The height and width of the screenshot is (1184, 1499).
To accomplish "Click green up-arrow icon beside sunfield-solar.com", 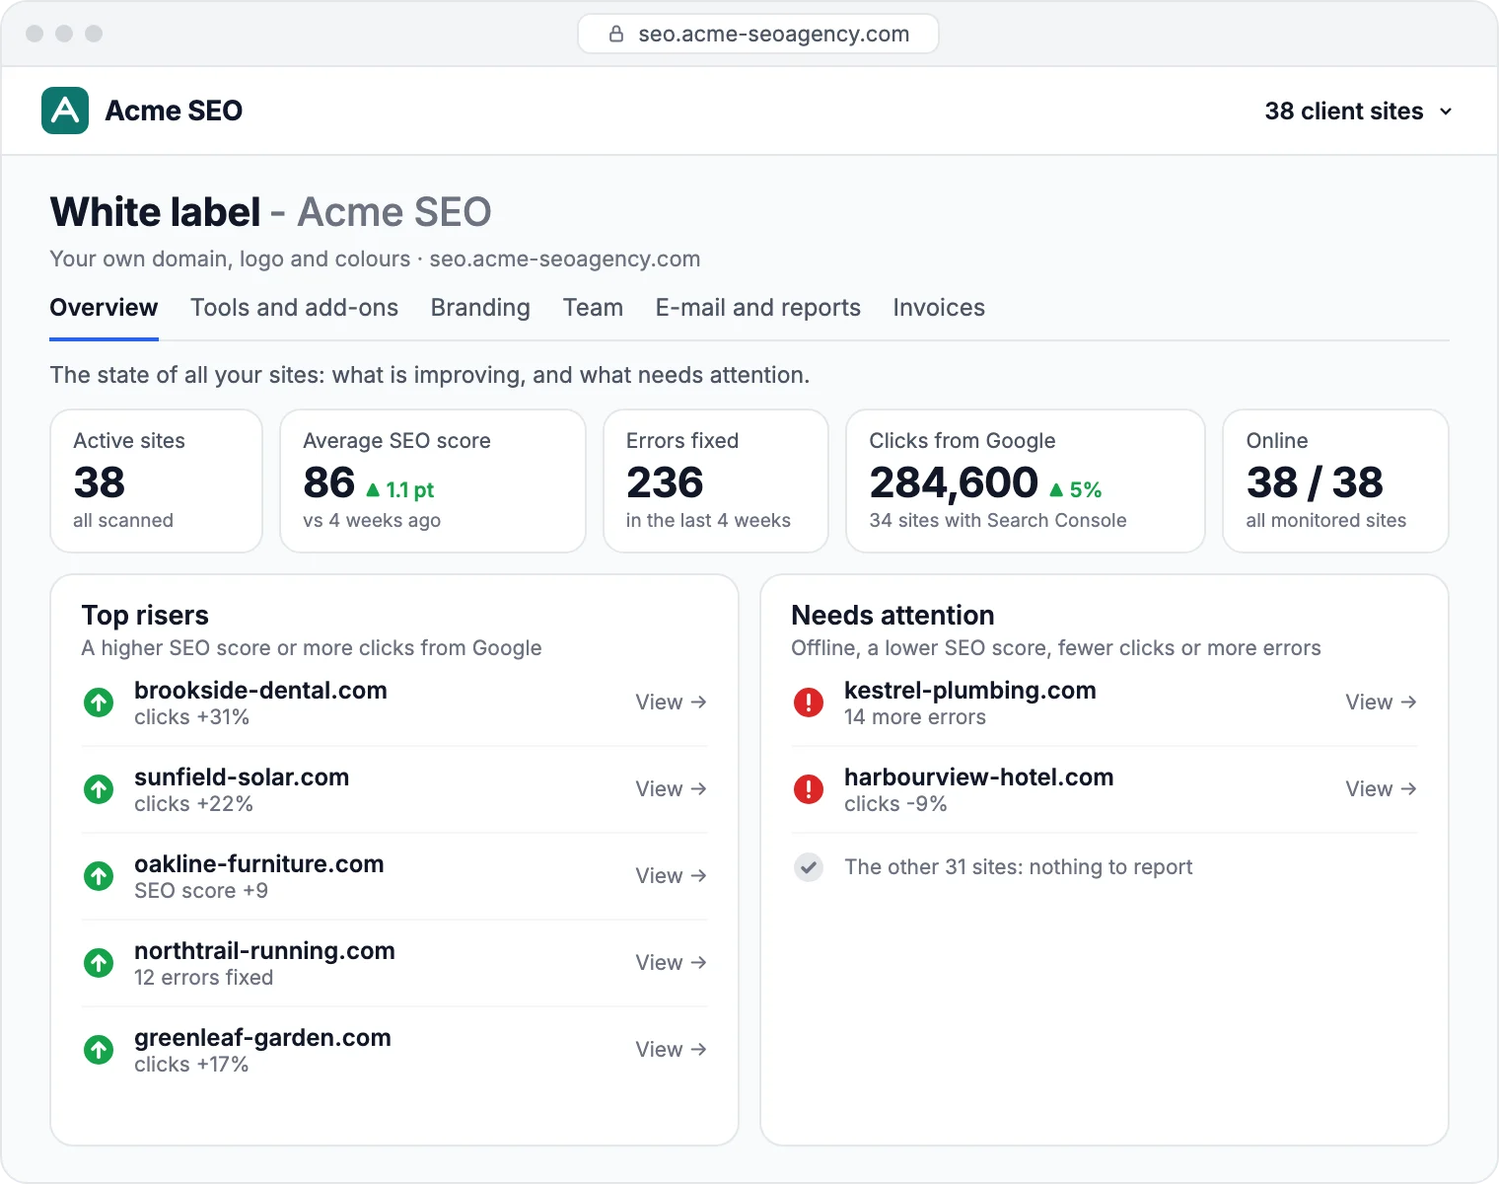I will tap(99, 789).
